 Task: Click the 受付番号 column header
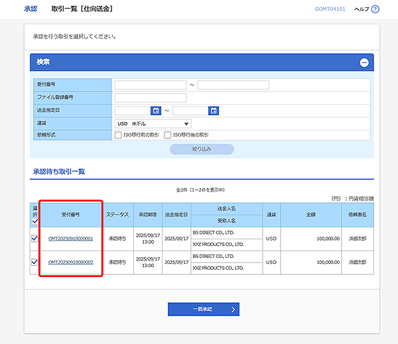(70, 215)
